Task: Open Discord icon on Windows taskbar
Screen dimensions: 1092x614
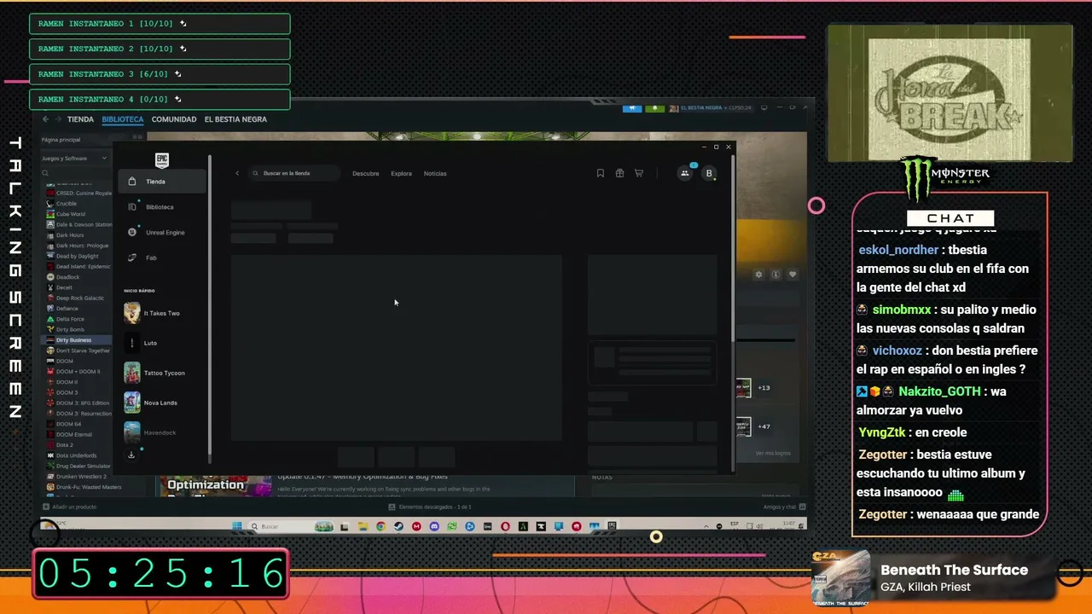Action: 434,526
